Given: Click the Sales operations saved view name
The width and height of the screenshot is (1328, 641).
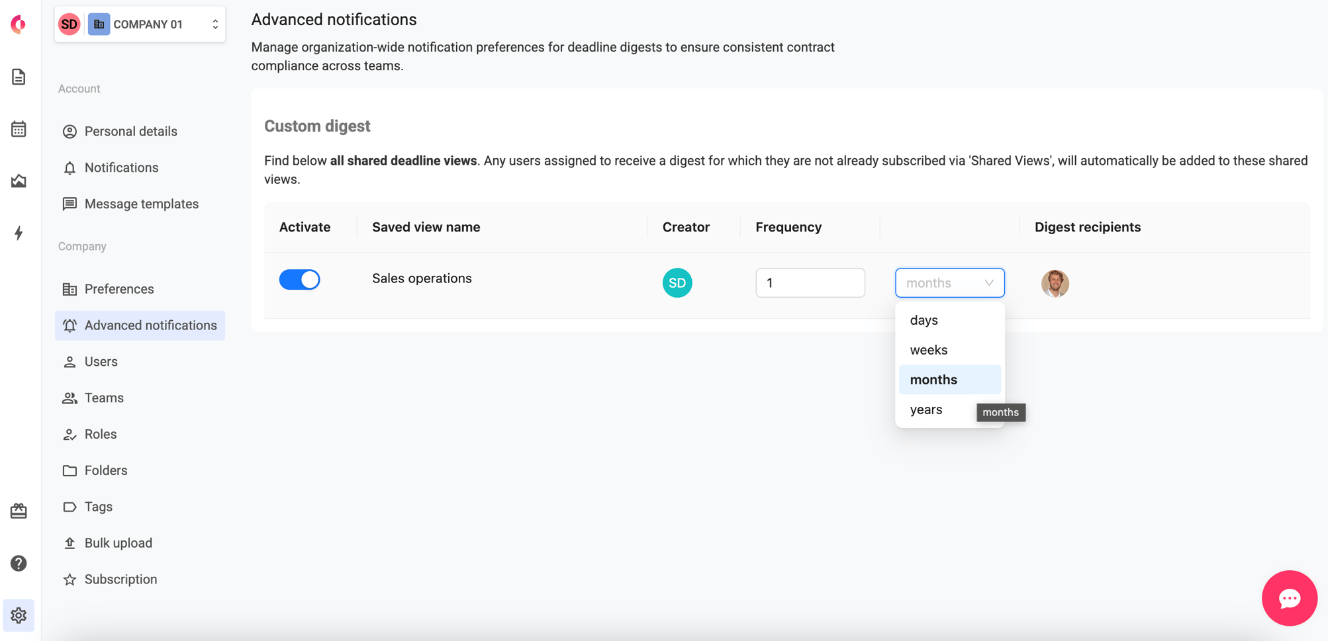Looking at the screenshot, I should pos(422,278).
